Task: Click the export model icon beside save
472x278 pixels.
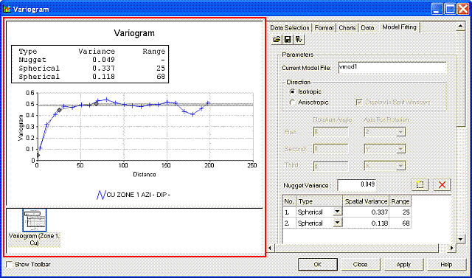Action: pos(298,39)
